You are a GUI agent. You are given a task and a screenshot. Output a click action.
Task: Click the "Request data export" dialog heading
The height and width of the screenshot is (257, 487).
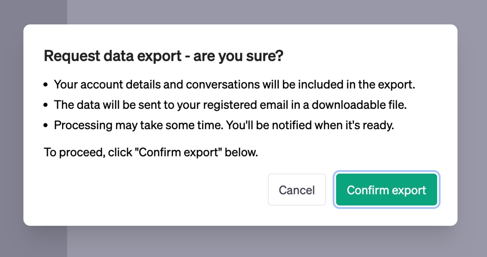pos(112,56)
